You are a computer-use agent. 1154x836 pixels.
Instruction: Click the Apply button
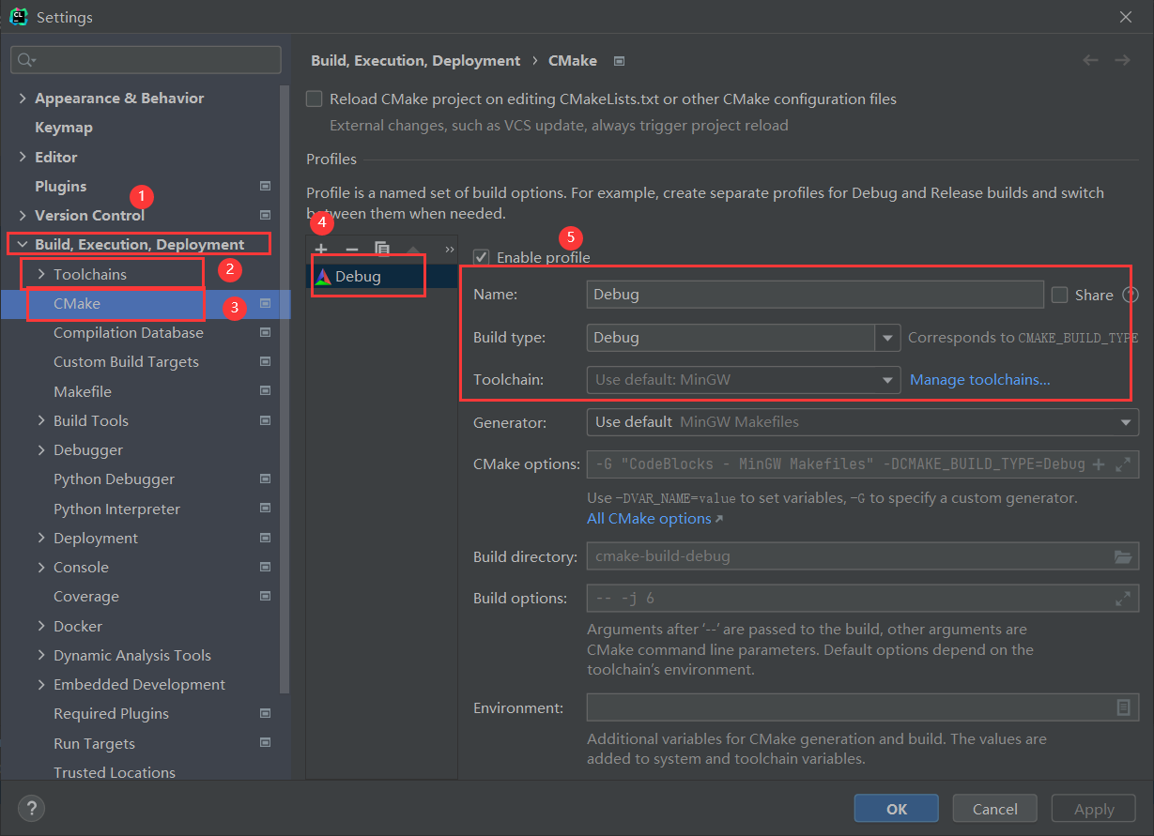1094,809
